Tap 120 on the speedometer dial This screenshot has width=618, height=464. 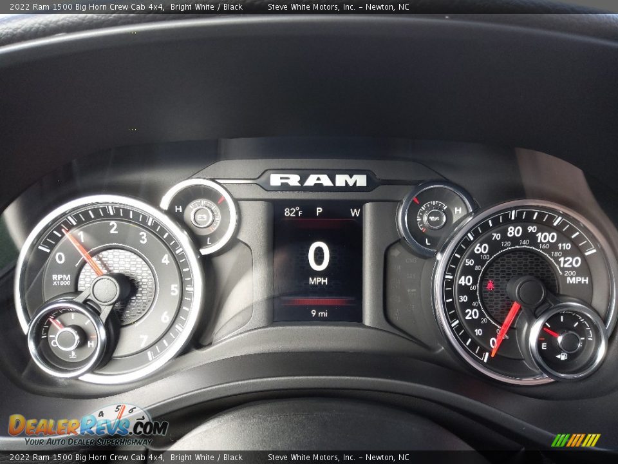(570, 262)
